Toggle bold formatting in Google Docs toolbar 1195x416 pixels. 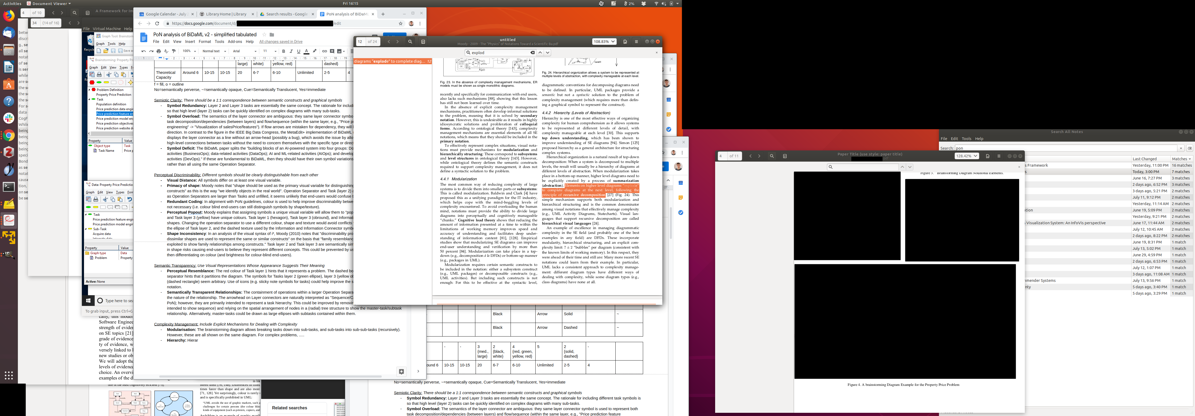tap(284, 51)
